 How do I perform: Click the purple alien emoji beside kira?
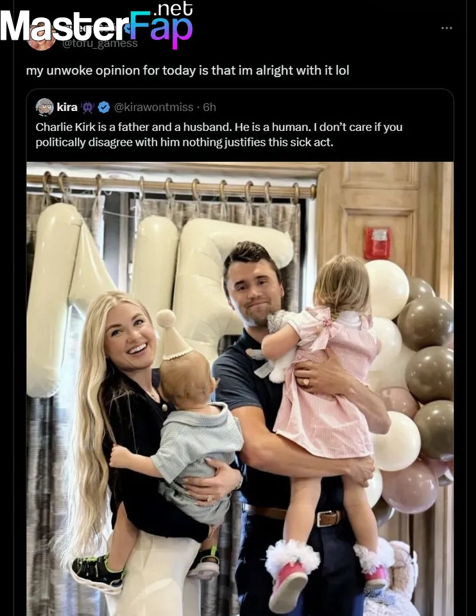coord(88,107)
